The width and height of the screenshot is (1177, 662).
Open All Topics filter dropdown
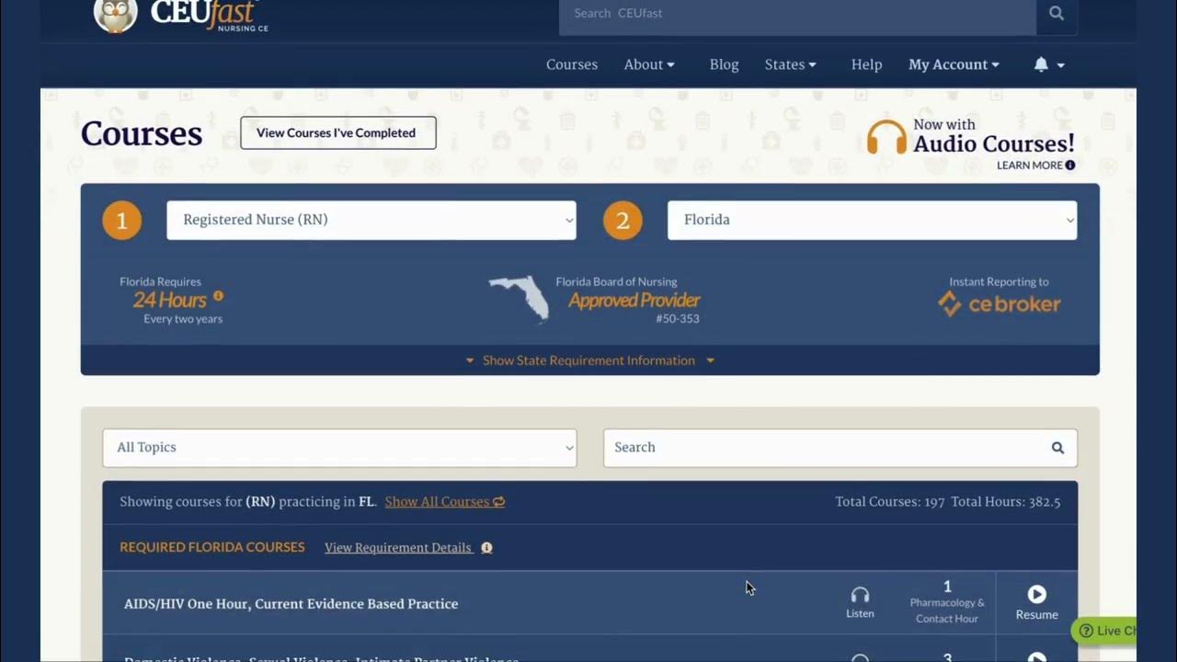[339, 448]
